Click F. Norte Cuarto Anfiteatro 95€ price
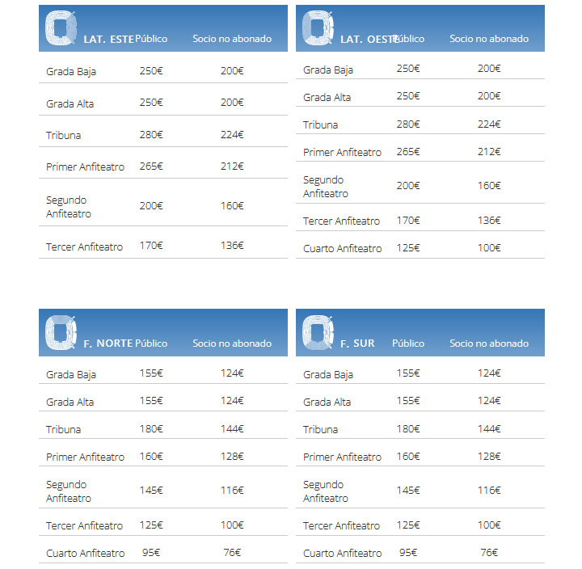582x569 pixels. tap(151, 553)
